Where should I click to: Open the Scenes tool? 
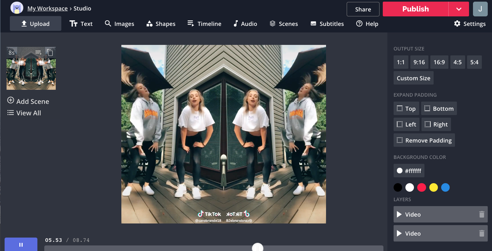click(284, 24)
